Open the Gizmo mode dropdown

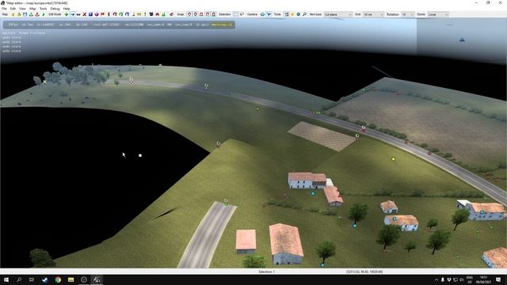[438, 14]
